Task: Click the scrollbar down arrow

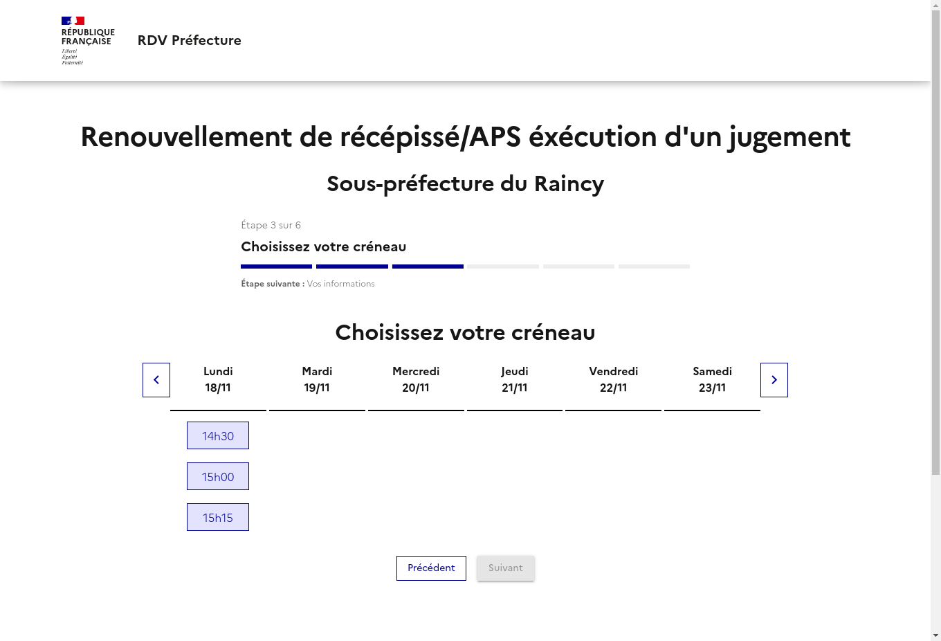Action: [935, 635]
